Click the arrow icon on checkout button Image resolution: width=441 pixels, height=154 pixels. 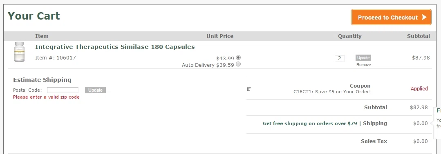(x=424, y=18)
